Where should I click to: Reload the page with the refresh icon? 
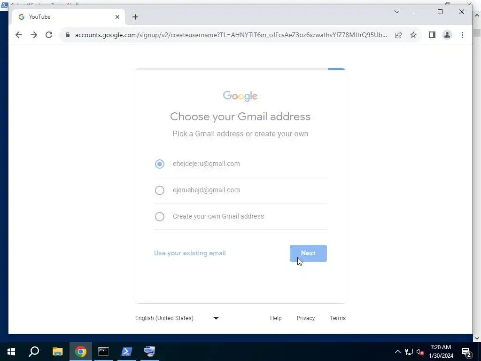click(x=49, y=35)
